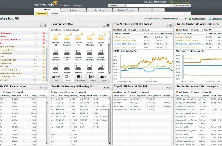Image resolution: width=222 pixels, height=146 pixels.
Task: Pop out the Environment Map widget
Action: pos(108,25)
